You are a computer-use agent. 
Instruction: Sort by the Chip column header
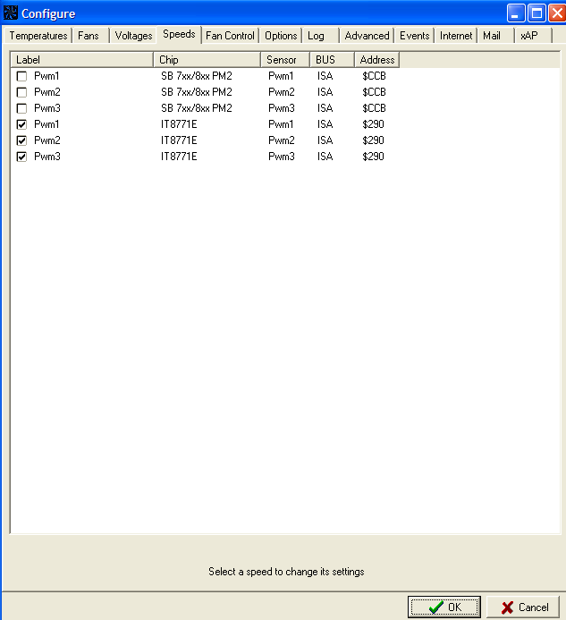pyautogui.click(x=207, y=60)
